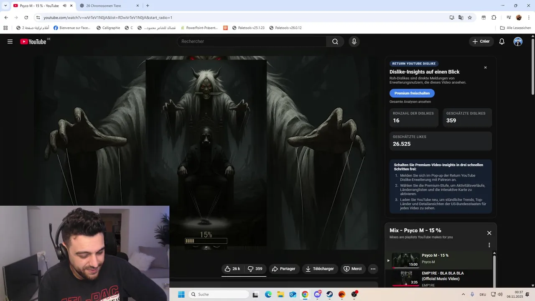Open the Windows Start menu

181,294
